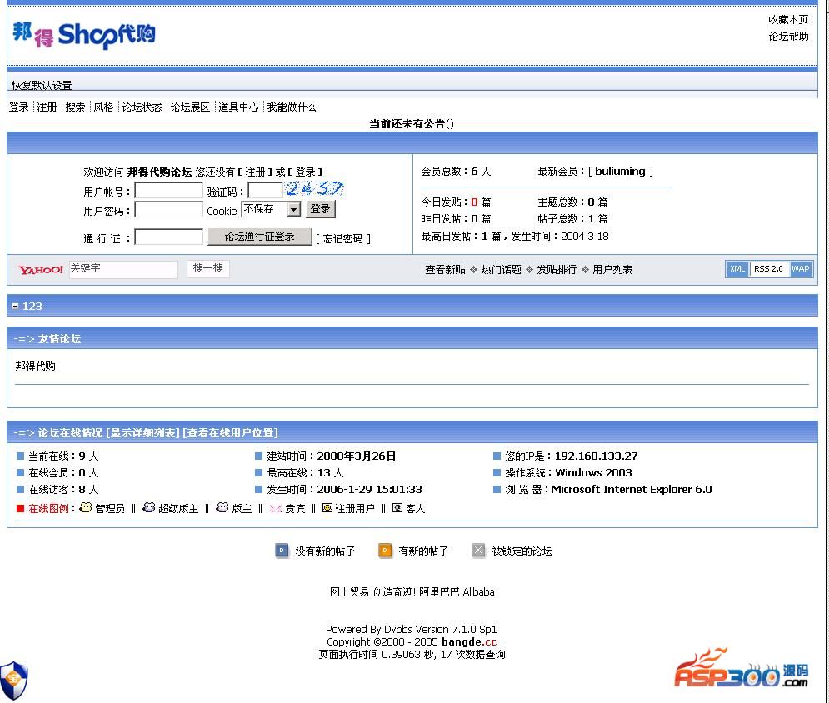Image resolution: width=829 pixels, height=703 pixels.
Task: Click the 查看新贴 link
Action: [445, 270]
